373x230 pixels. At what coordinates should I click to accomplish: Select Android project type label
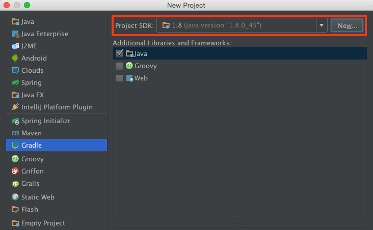[x=34, y=58]
